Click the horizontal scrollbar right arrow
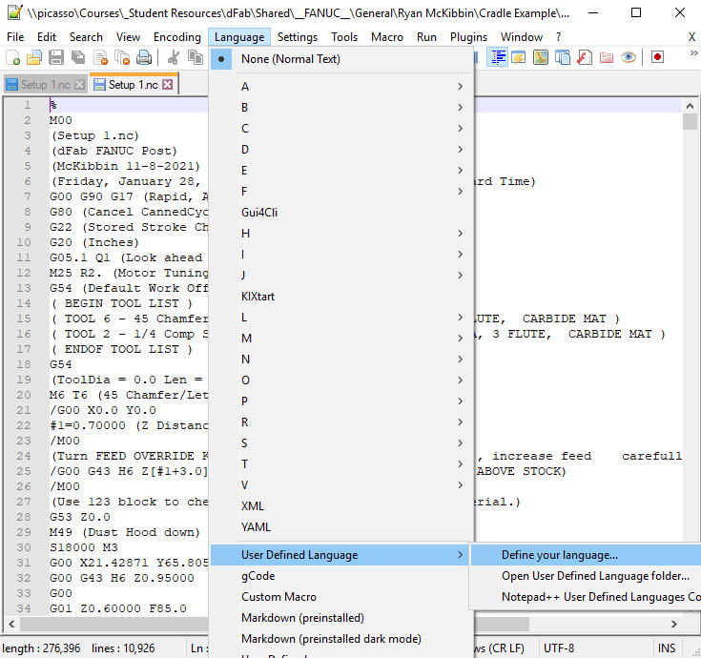The height and width of the screenshot is (658, 701). point(673,624)
